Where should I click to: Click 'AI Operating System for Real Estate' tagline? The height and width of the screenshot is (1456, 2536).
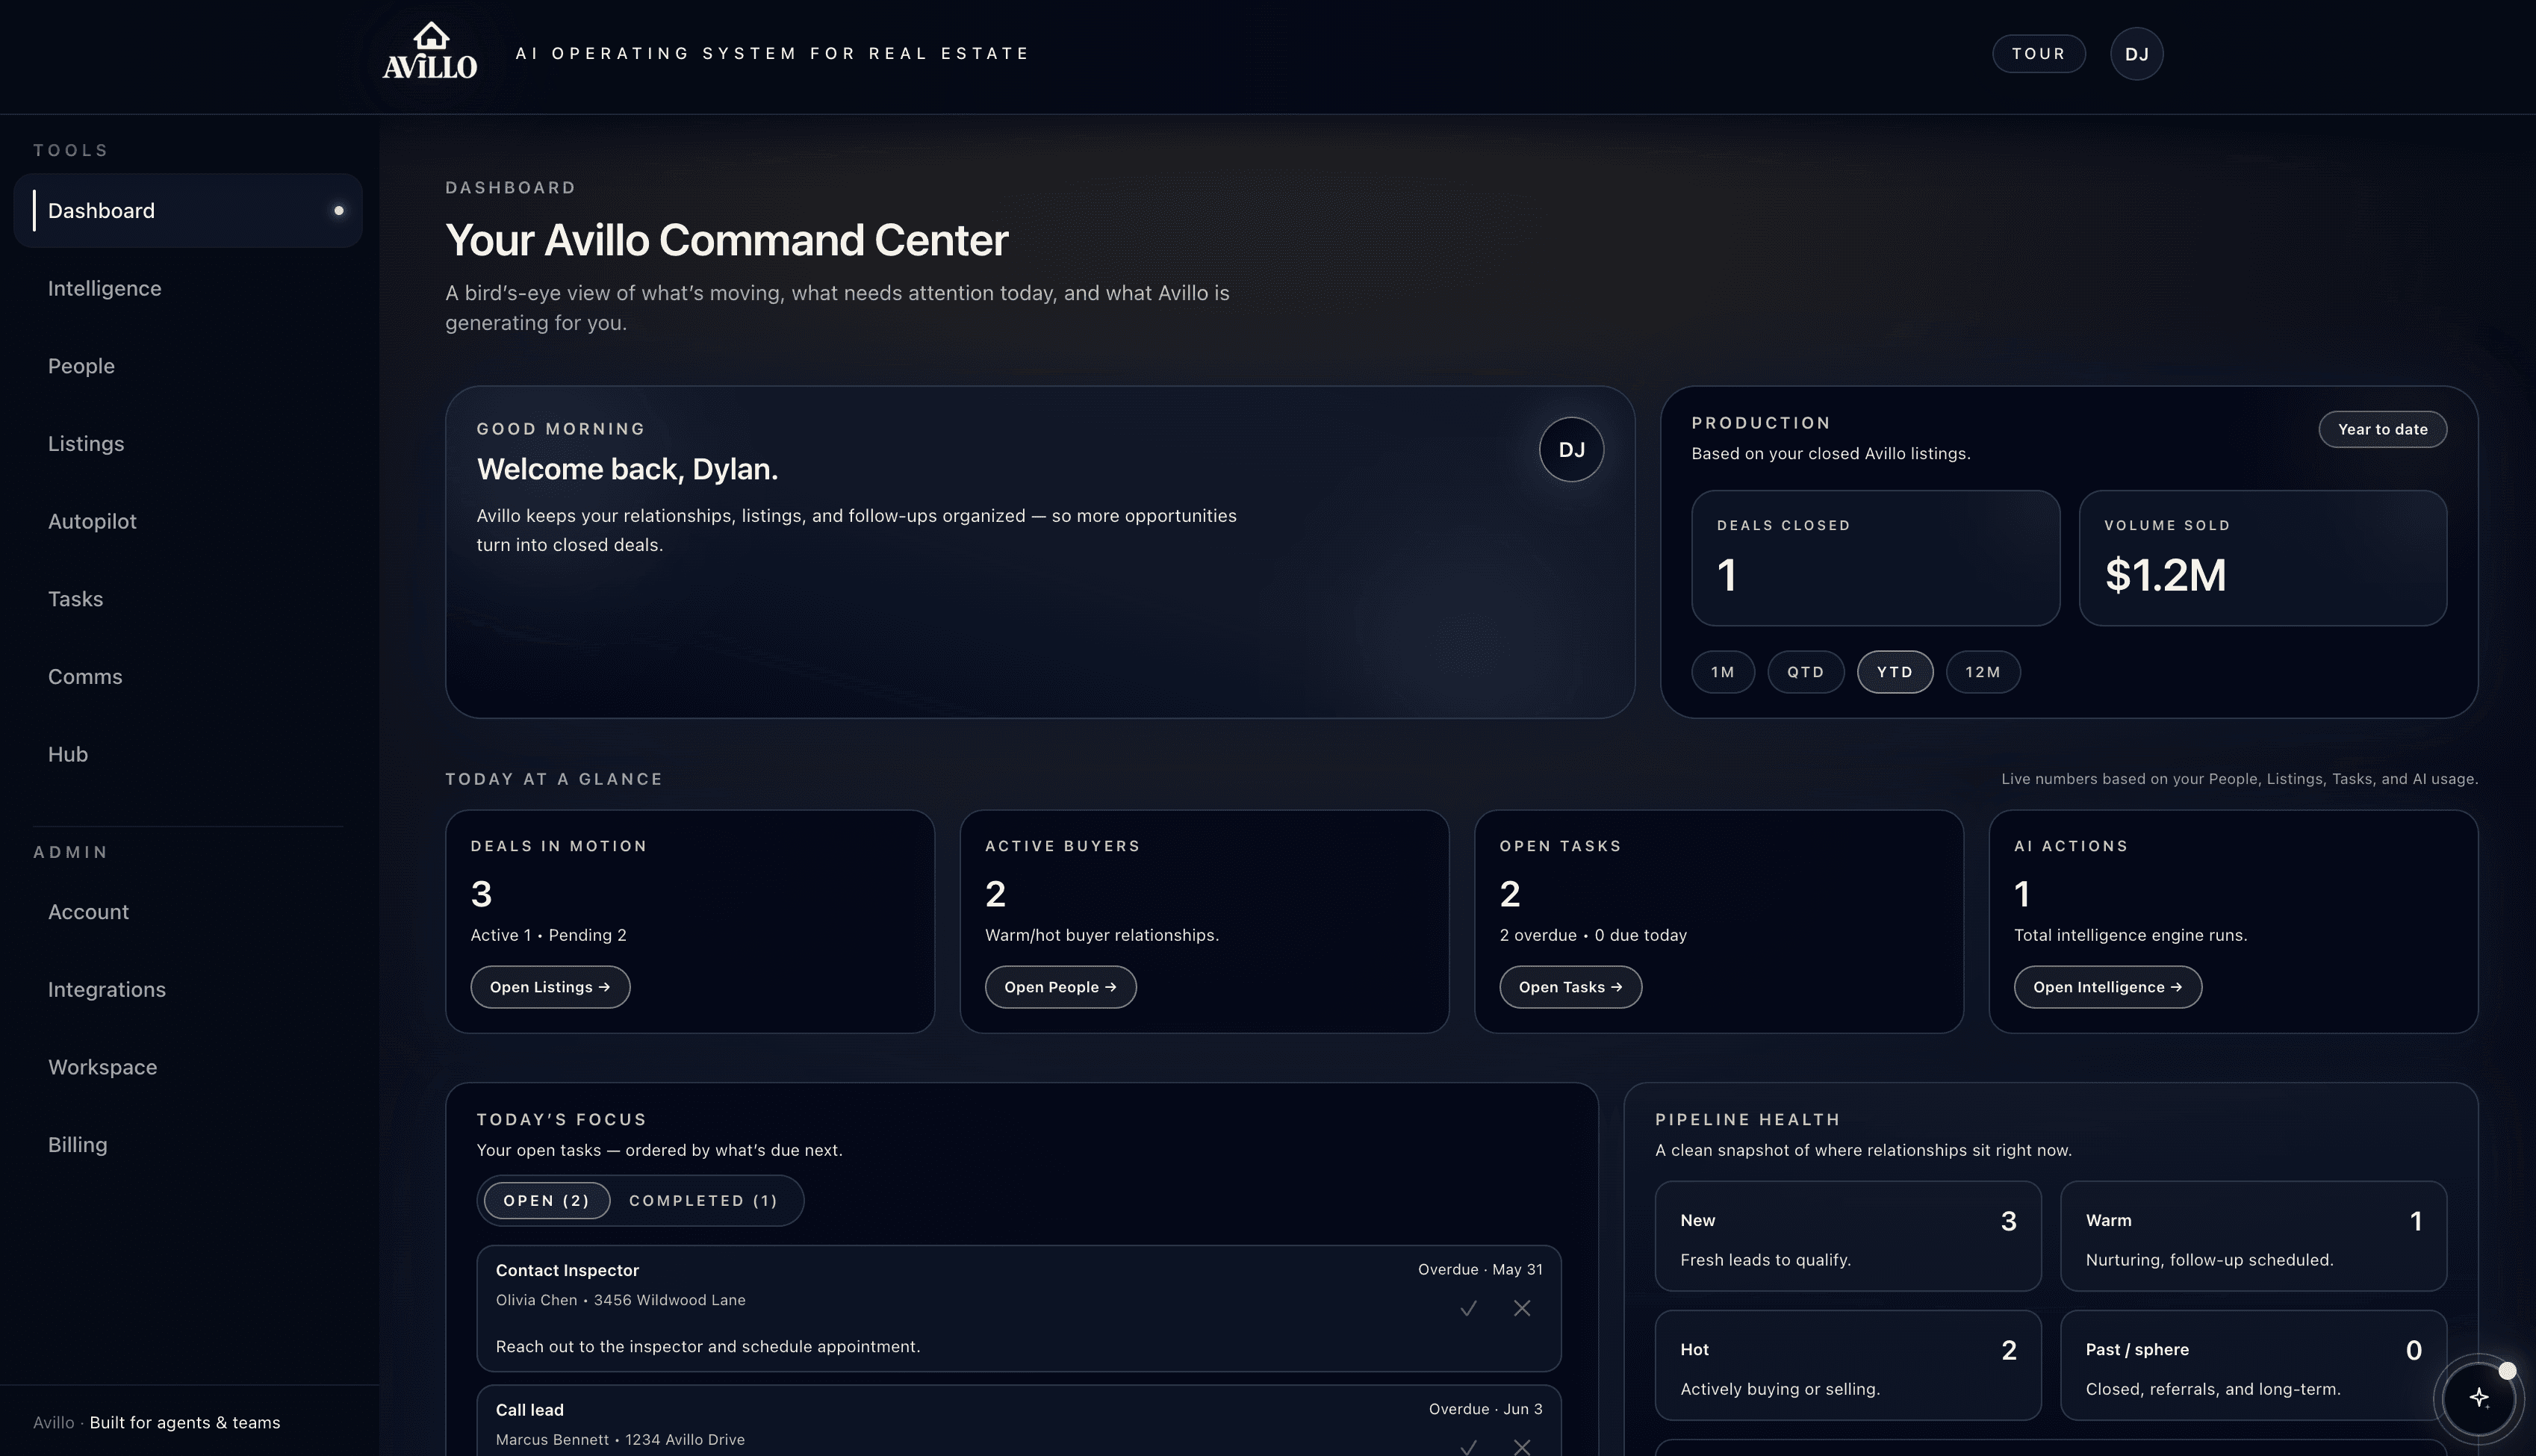tap(772, 53)
